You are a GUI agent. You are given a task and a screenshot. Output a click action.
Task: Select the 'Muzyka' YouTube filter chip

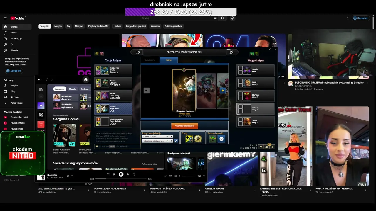pos(58,26)
